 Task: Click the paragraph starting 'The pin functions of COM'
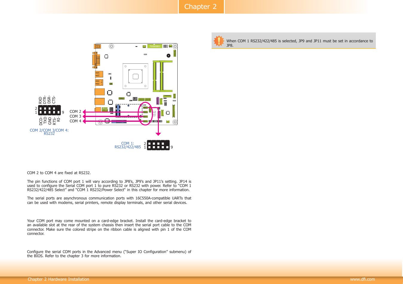point(109,186)
